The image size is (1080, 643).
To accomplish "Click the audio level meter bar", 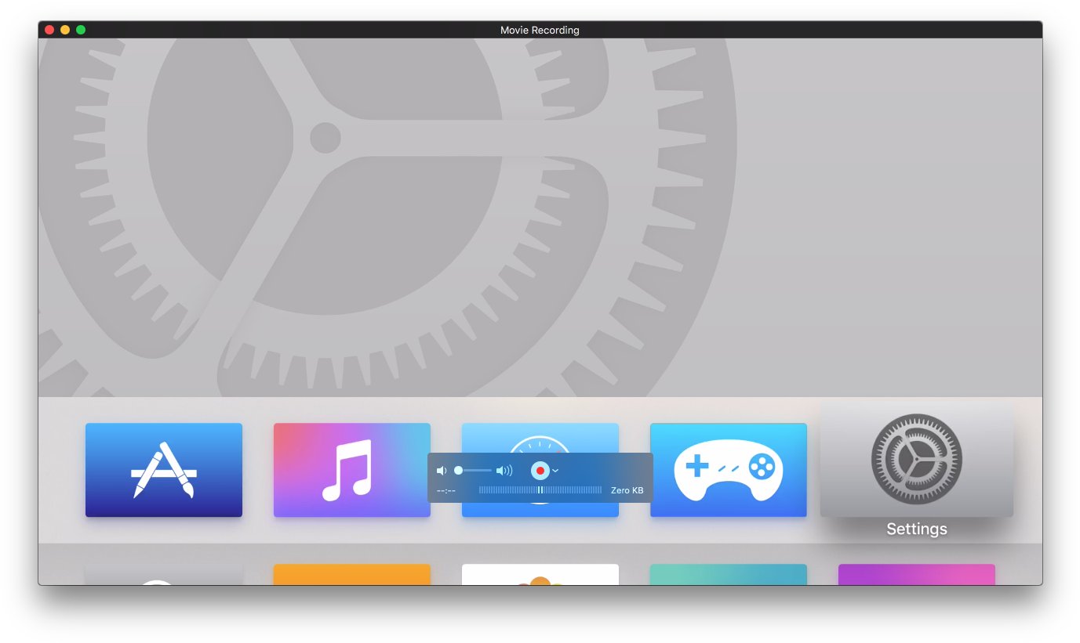I will 540,490.
